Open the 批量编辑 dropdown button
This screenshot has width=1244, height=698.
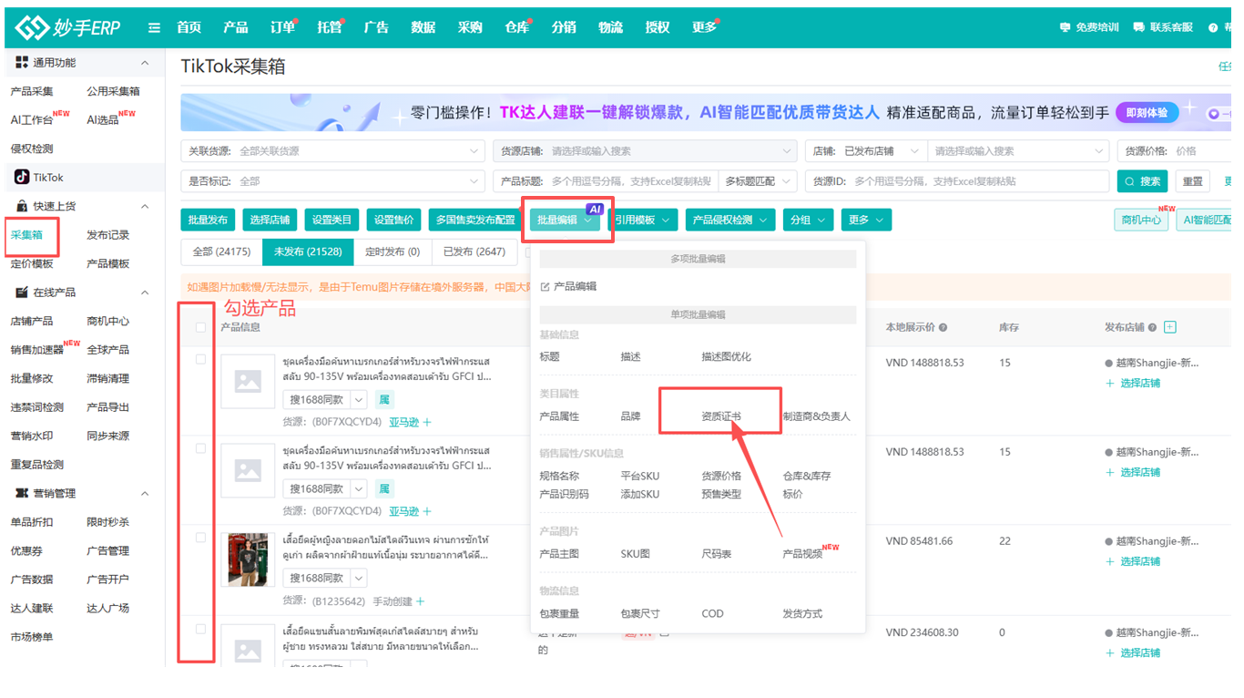tap(566, 220)
